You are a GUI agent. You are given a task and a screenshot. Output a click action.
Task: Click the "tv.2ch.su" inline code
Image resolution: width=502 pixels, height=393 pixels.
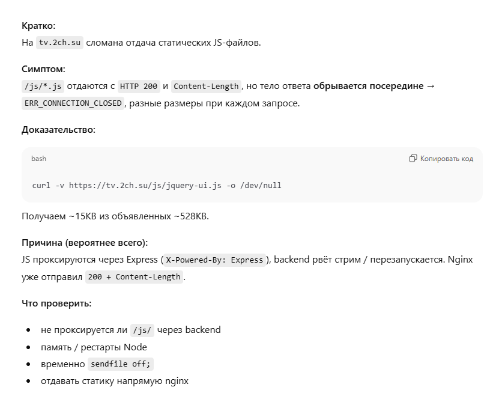pos(59,43)
